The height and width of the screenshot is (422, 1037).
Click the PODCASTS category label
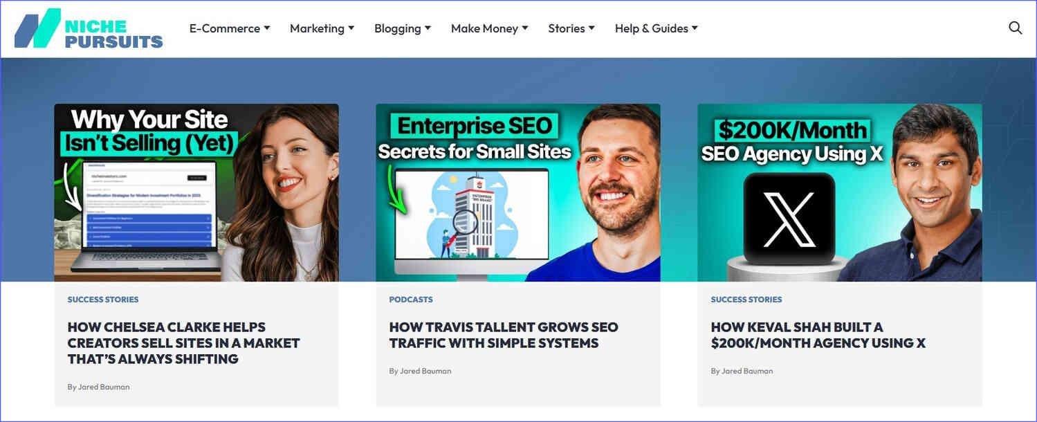coord(411,299)
